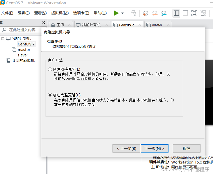Click the VM icon beside master in the library tree
The width and height of the screenshot is (213, 174).
pyautogui.click(x=14, y=49)
